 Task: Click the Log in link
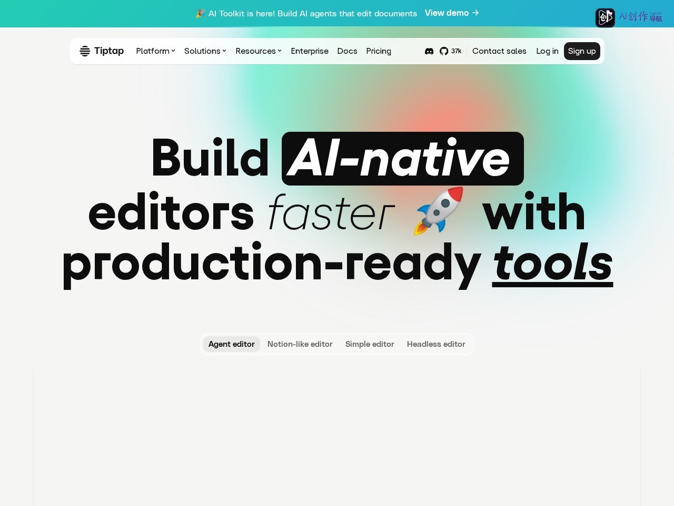coord(547,51)
